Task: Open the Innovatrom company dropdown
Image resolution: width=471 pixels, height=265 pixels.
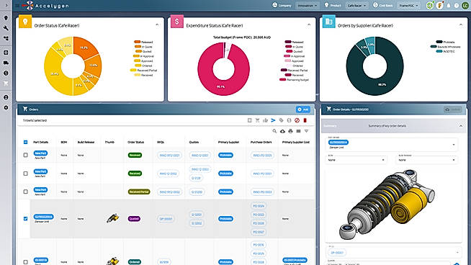Action: pos(307,6)
